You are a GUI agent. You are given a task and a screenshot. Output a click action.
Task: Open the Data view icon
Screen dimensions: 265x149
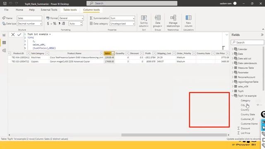click(4, 43)
